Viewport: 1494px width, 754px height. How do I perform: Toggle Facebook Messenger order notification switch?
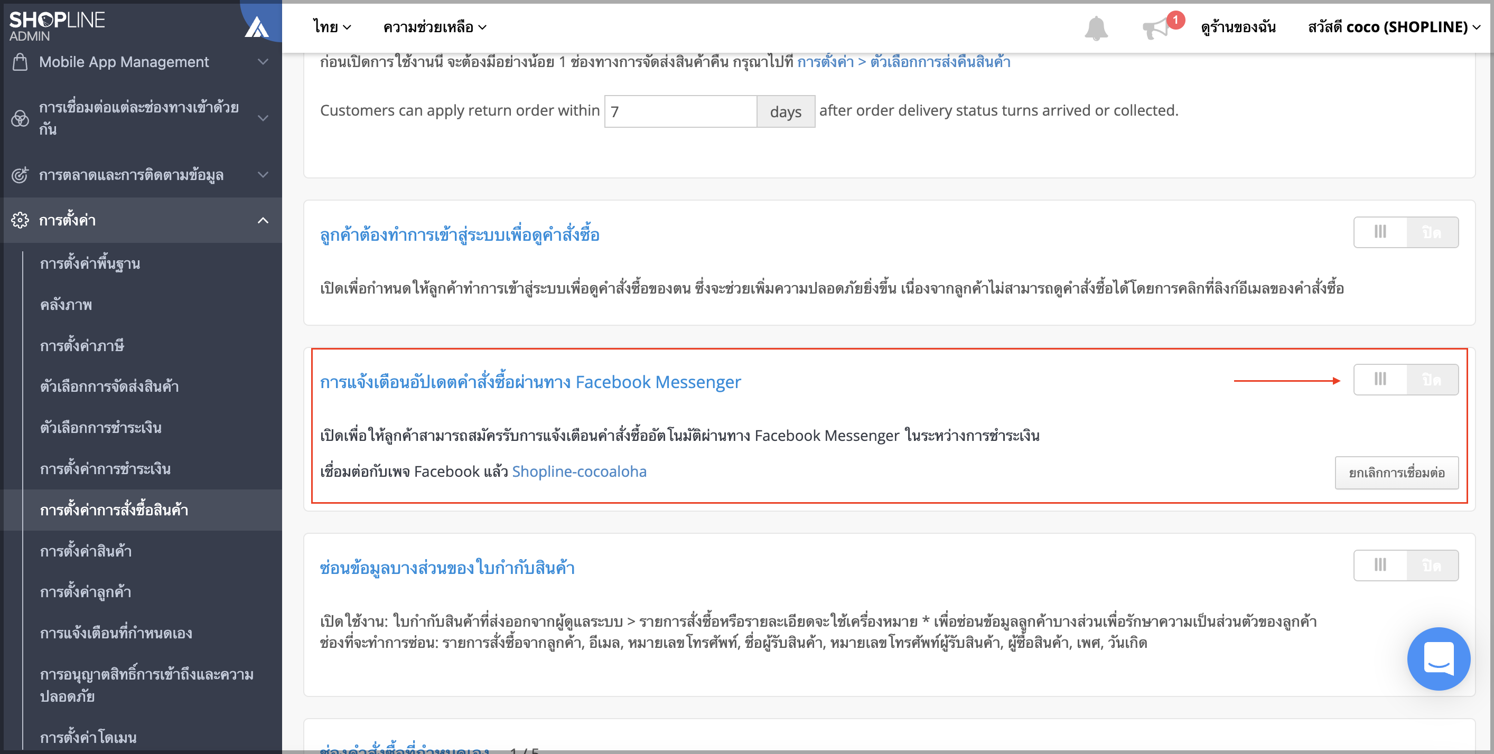(1406, 380)
